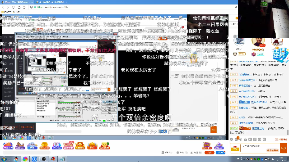This screenshot has height=162, width=289.
Task: Open the first fan avatar with the blue cartoon
Action: click(239, 41)
